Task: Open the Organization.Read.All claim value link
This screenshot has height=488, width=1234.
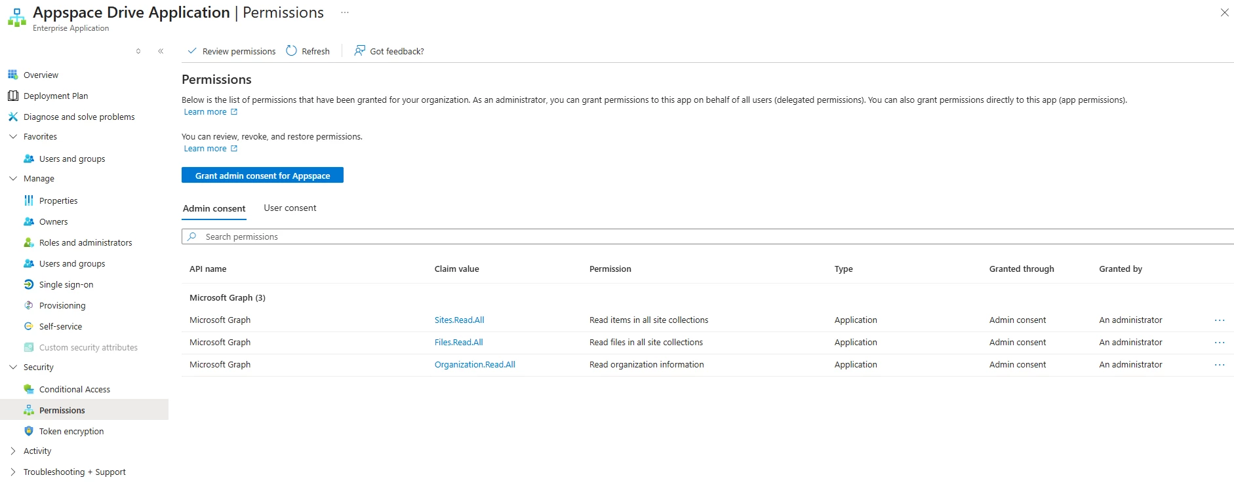Action: coord(475,365)
